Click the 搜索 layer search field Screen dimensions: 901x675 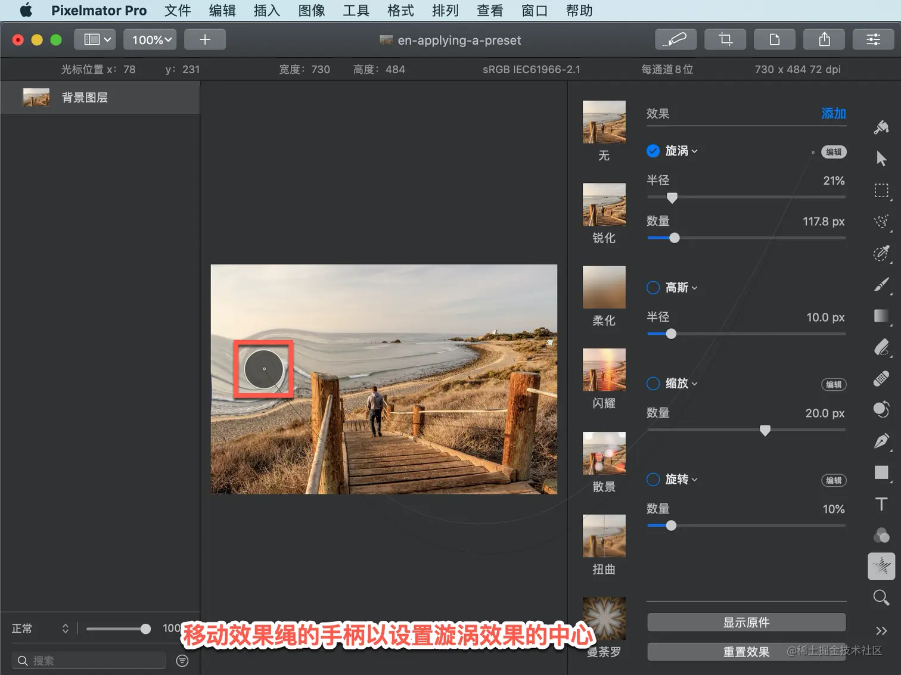point(89,661)
